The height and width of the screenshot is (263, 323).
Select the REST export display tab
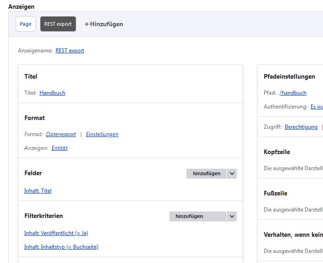58,24
